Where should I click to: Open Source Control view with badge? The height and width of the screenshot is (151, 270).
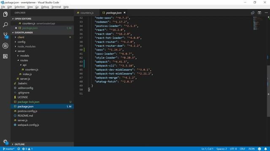[x=5, y=35]
